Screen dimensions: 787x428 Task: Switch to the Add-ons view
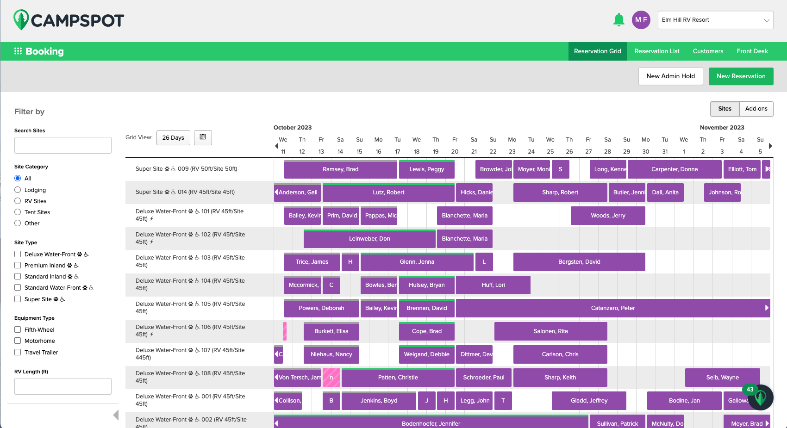pos(756,109)
